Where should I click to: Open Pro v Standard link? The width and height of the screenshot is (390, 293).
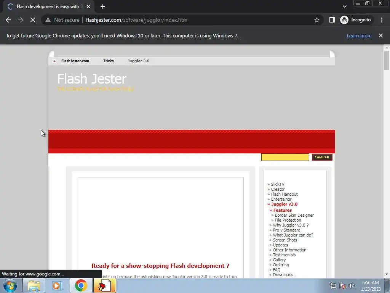point(286,230)
